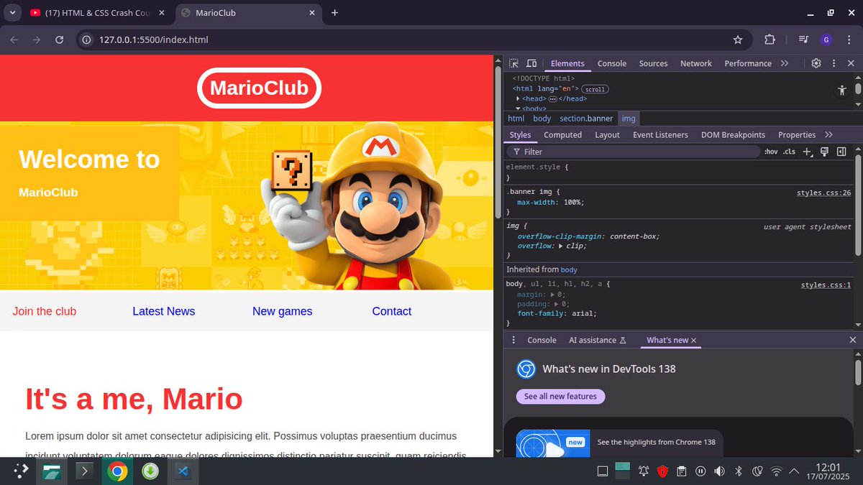This screenshot has width=863, height=485.
Task: Open DevTools settings gear
Action: click(816, 63)
